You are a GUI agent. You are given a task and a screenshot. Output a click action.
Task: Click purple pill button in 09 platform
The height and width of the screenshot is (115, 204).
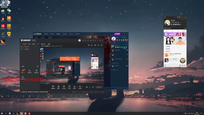tap(117, 34)
